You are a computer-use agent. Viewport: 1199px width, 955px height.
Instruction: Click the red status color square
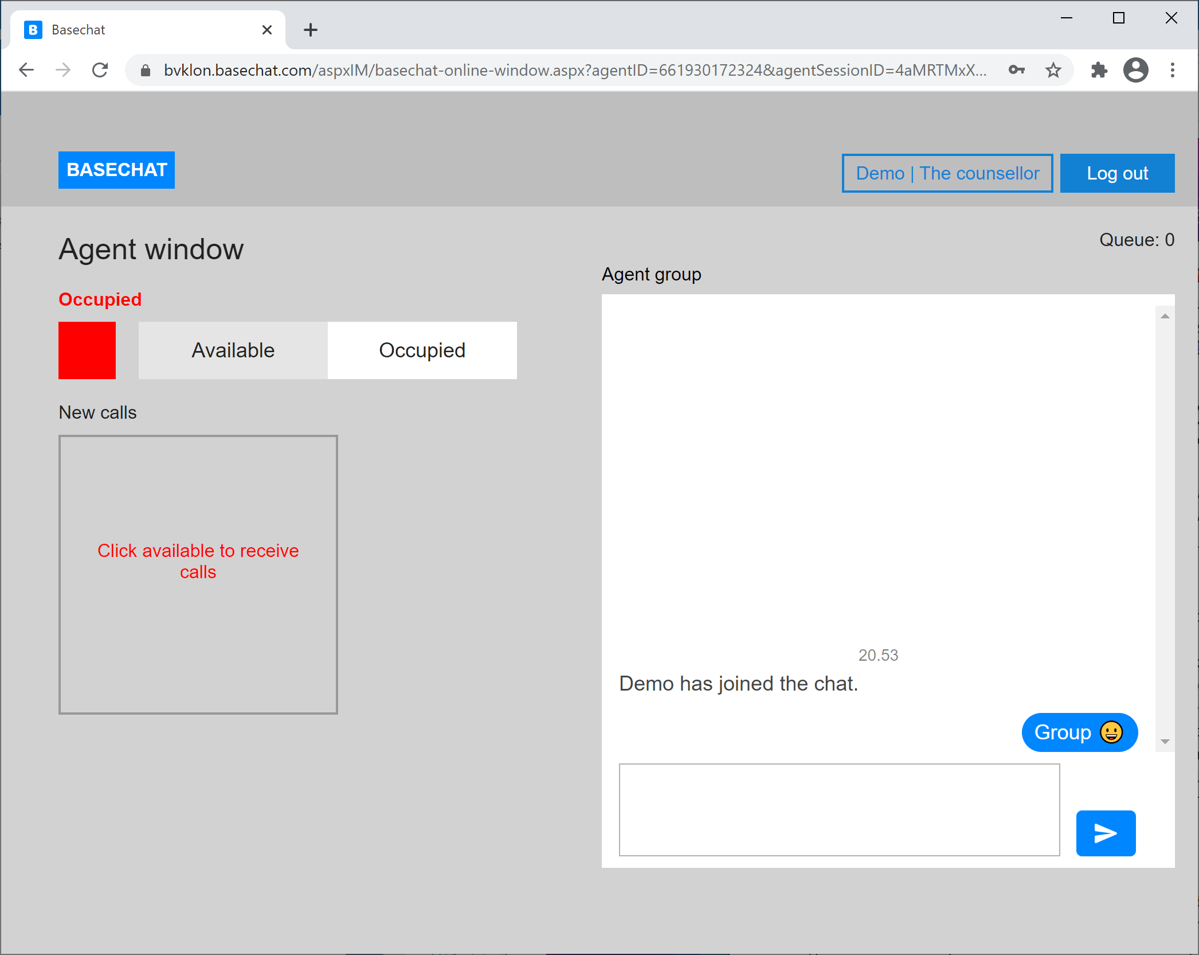click(87, 350)
